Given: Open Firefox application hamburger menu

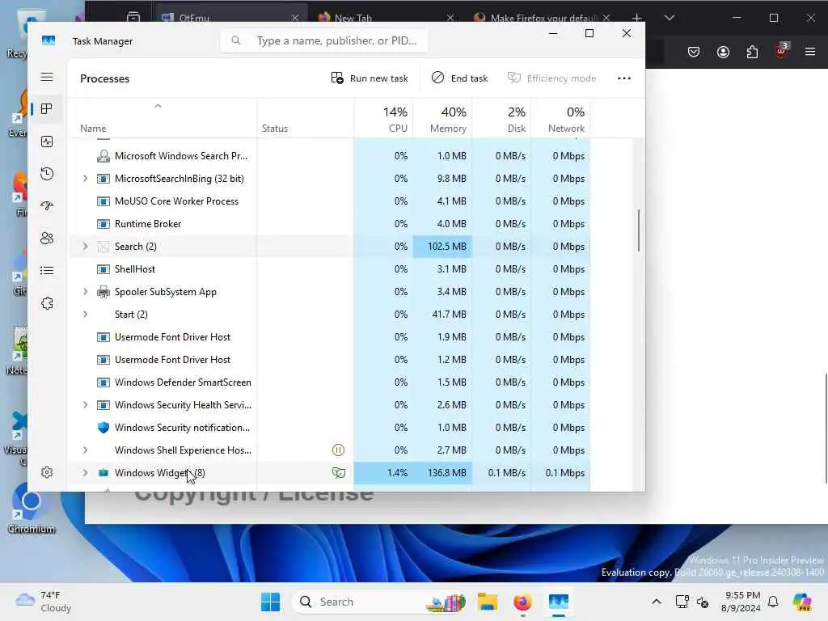Looking at the screenshot, I should [x=810, y=52].
